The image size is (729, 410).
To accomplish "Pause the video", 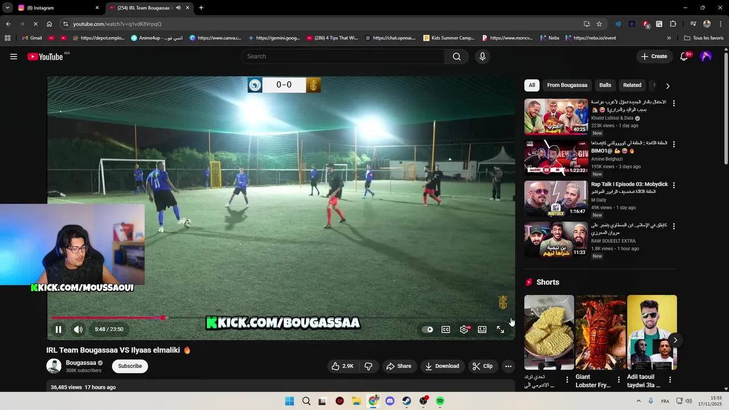I will pos(58,329).
